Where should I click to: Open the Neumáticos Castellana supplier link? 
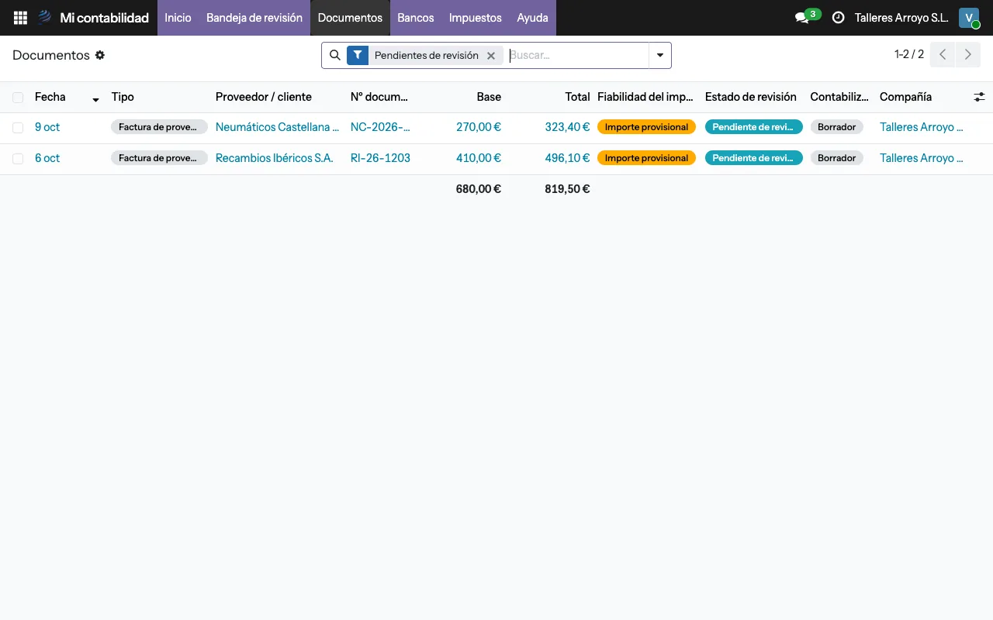tap(277, 127)
